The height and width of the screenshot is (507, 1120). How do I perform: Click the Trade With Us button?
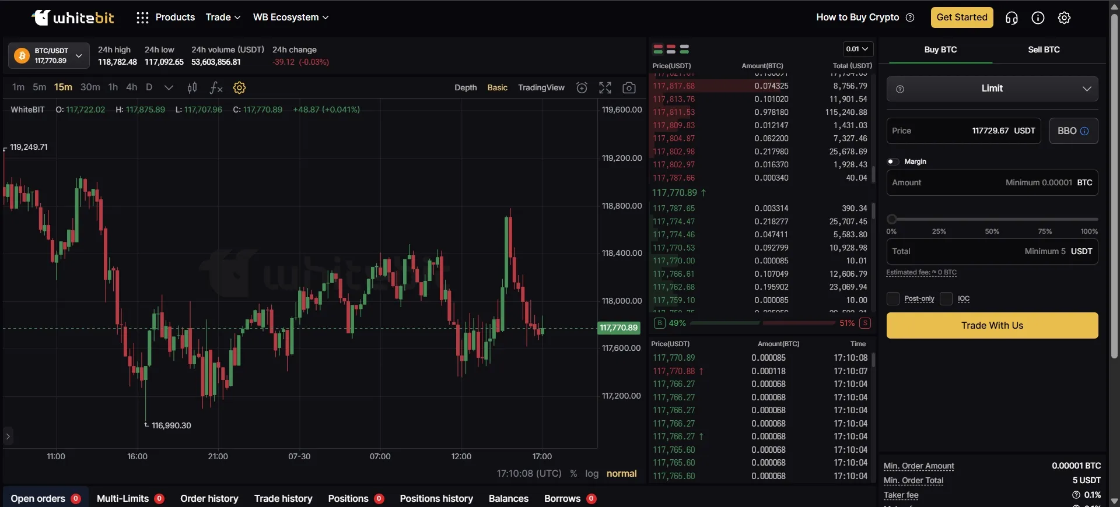point(992,326)
